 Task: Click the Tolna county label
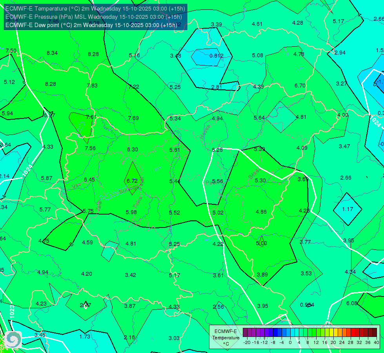tap(138, 202)
